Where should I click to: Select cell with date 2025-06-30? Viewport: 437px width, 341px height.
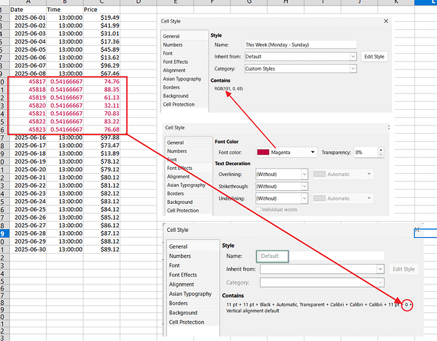(x=28, y=249)
